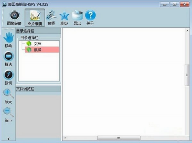Choose the 框选 selection tool
This screenshot has width=192, height=143.
pos(8,59)
